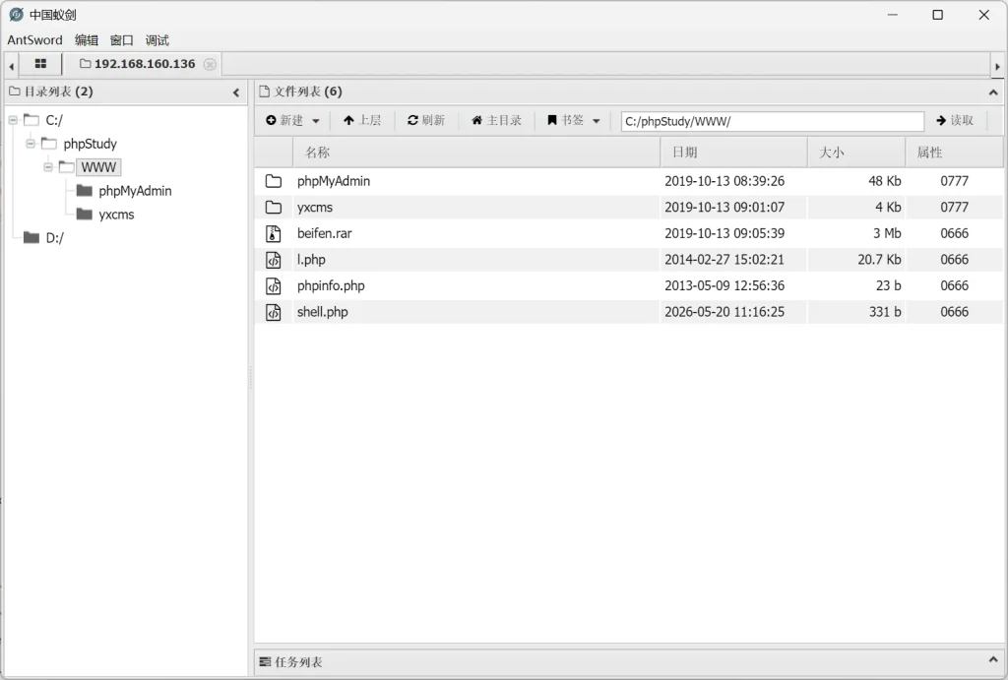Go up with 上层 button
Screen dimensions: 1008x680
[x=362, y=120]
